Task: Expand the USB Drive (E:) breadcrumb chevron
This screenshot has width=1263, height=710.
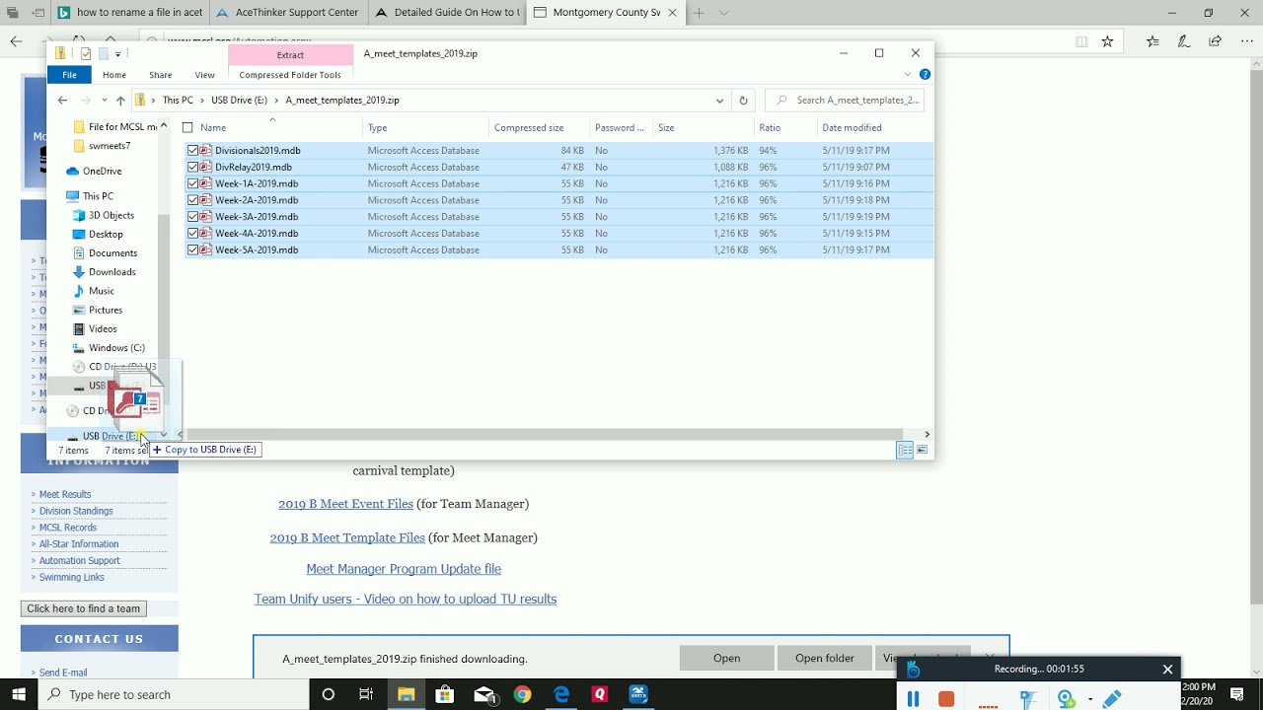Action: click(276, 101)
